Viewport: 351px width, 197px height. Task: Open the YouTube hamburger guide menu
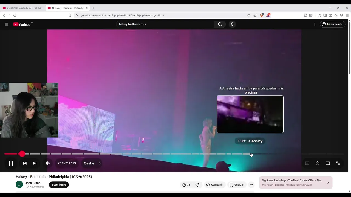[x=7, y=24]
